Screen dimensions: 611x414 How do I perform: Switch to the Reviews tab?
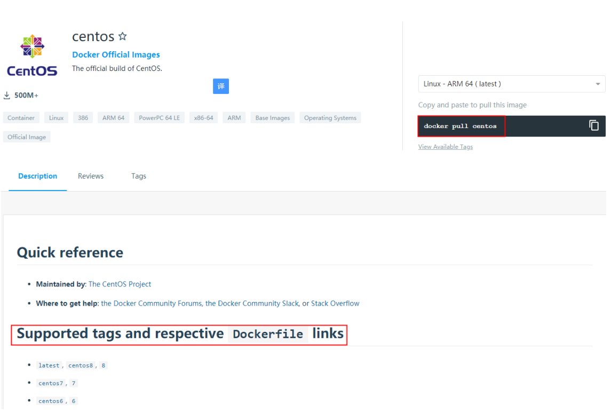pyautogui.click(x=91, y=176)
